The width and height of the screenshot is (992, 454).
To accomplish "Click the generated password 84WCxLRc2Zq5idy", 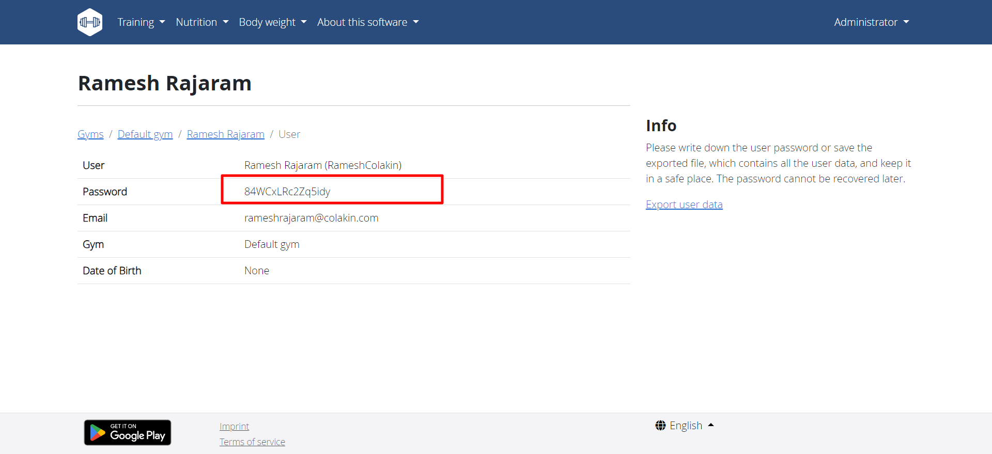I will click(x=287, y=192).
